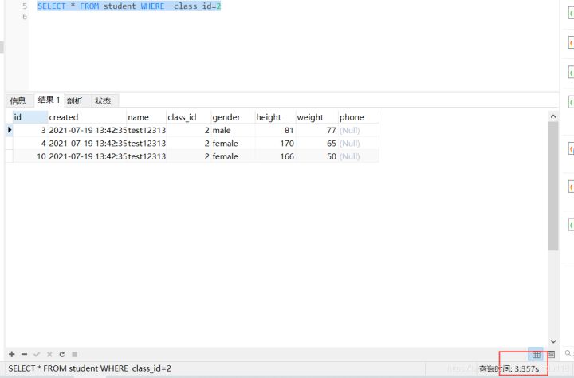Click the gender column header

coord(233,117)
